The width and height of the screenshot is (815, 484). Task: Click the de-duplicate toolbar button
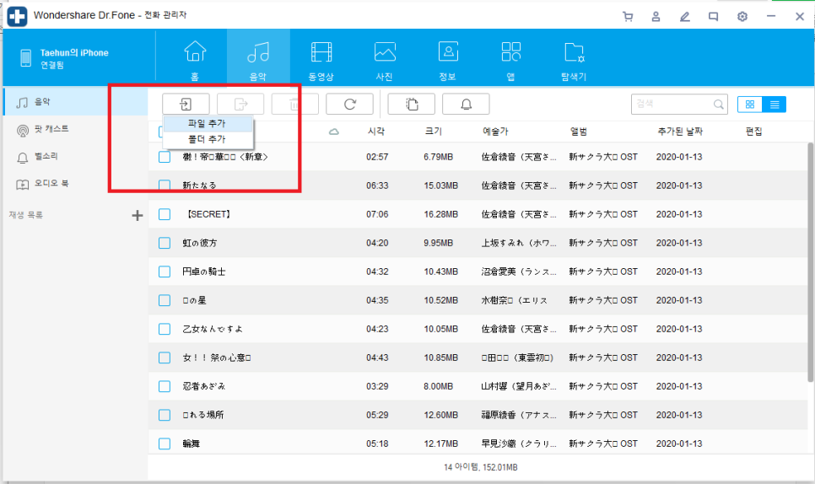(x=411, y=104)
